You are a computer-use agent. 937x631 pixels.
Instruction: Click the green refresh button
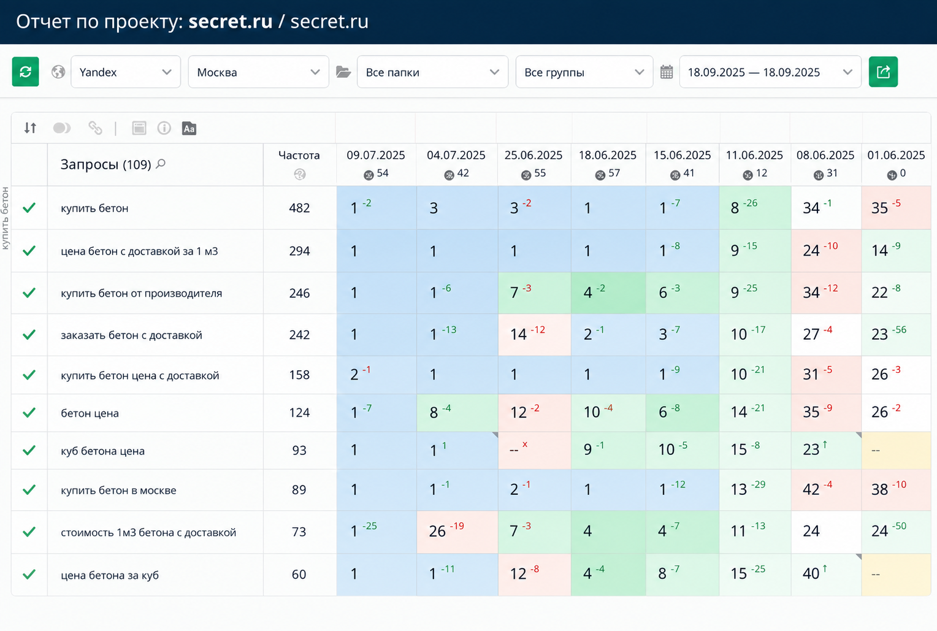26,72
